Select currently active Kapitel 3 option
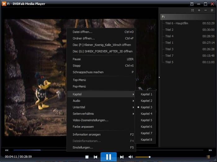Viewport: 217px width, 162px height. point(145,107)
